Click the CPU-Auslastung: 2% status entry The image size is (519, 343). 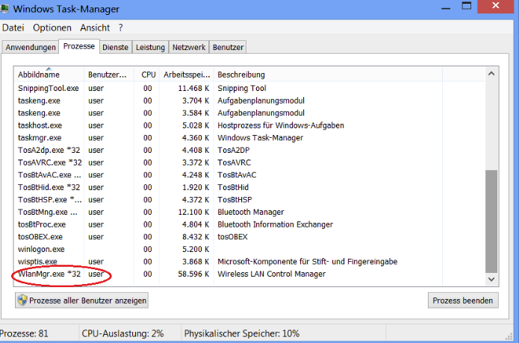tap(122, 333)
